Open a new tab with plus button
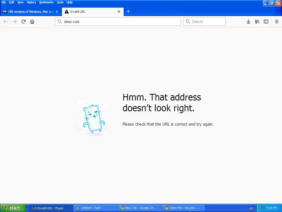Screen dimensions: 282x212 pyautogui.click(x=128, y=12)
